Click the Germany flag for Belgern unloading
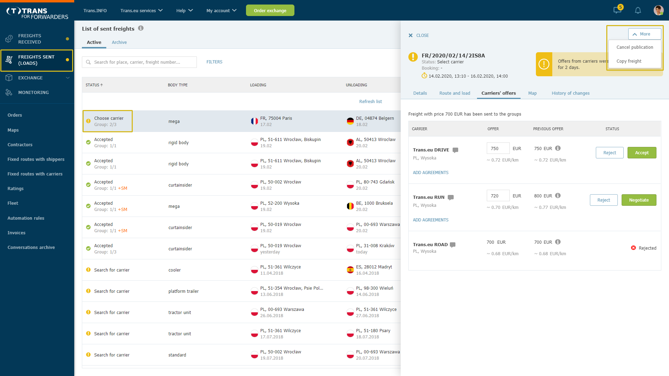This screenshot has height=376, width=669. [x=350, y=121]
